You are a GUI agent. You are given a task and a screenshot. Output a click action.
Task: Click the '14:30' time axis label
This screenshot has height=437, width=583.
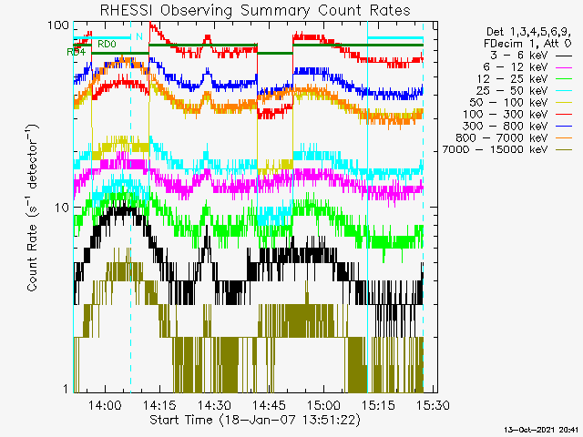[x=214, y=405]
